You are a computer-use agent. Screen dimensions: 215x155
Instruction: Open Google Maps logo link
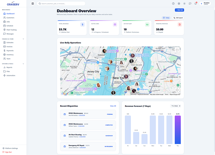65,94
